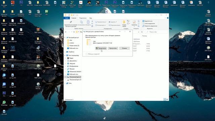The height and width of the screenshot is (121, 215).
Task: Switch to the Вид ribbon tab
Action: click(91, 18)
